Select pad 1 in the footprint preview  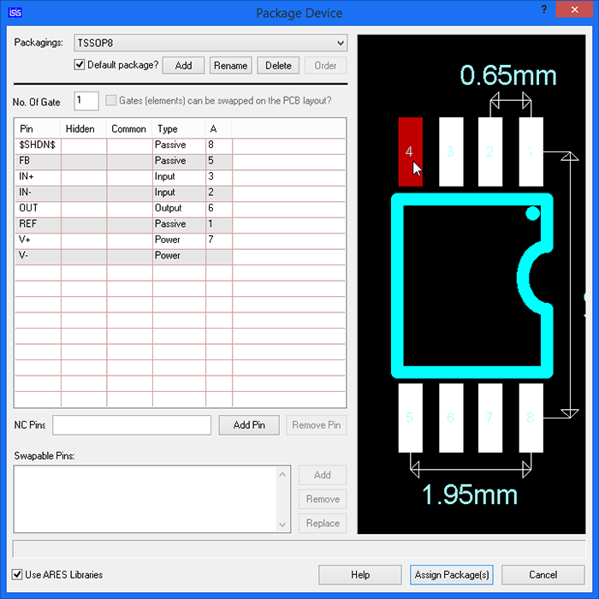pyautogui.click(x=531, y=151)
